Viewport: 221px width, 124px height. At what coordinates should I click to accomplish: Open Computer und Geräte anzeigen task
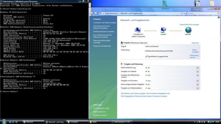pos(105,23)
